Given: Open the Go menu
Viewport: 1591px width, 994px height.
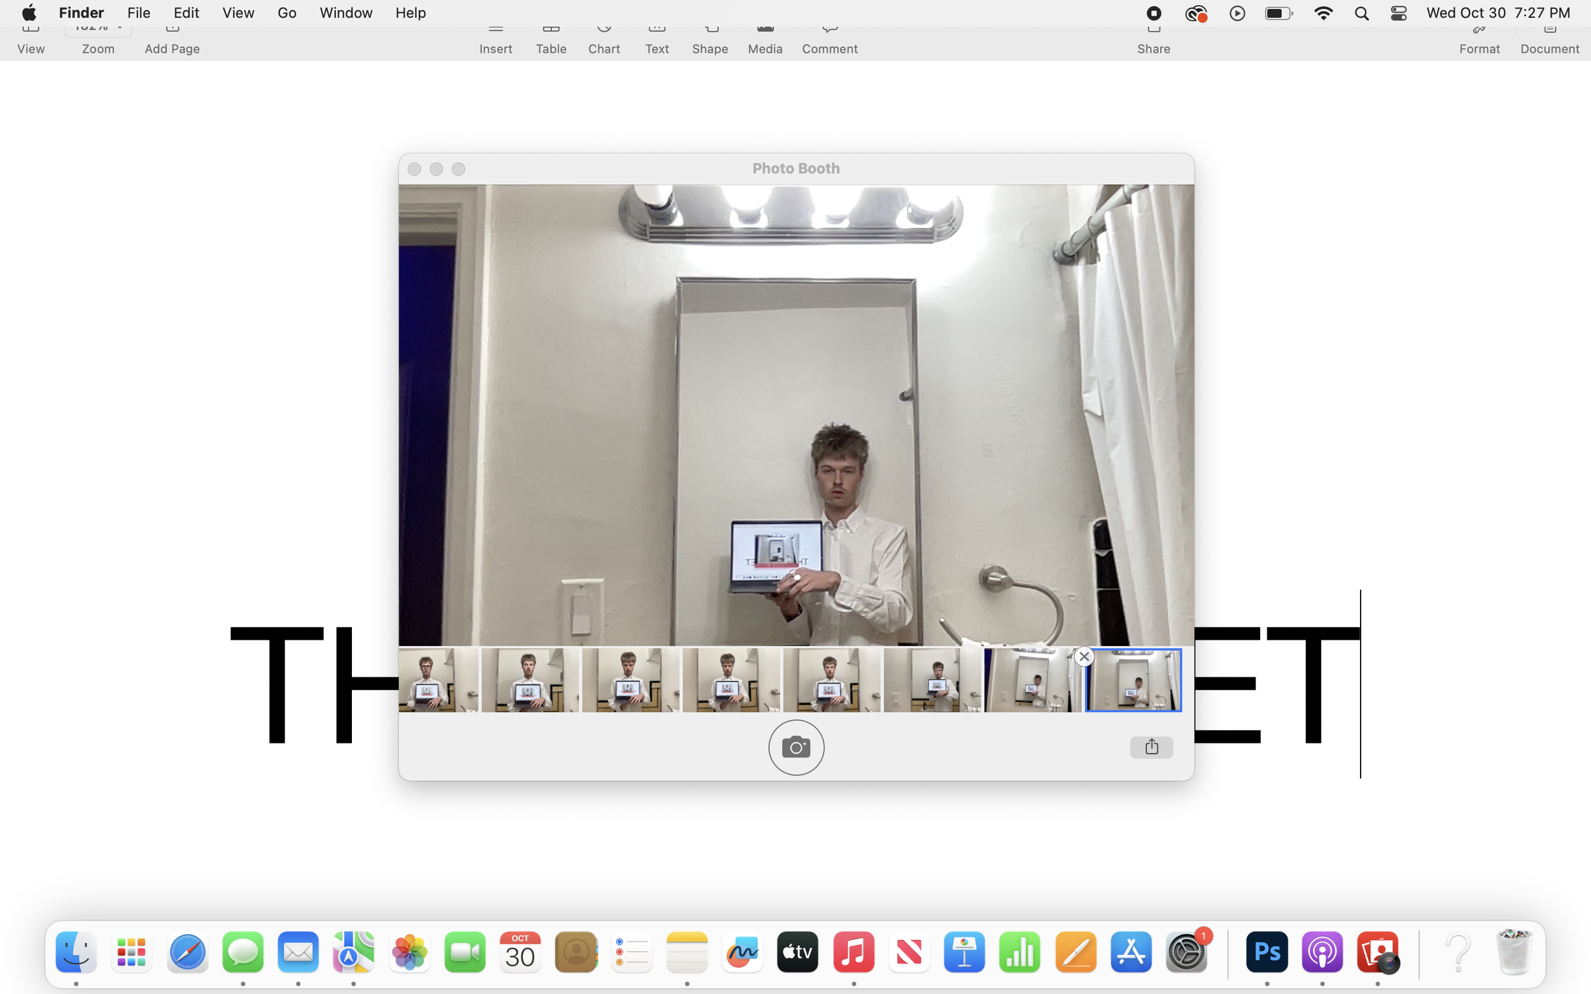Looking at the screenshot, I should coord(287,13).
